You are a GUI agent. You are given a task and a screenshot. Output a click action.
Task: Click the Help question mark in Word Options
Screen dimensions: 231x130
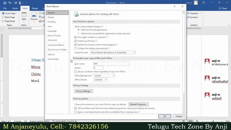[175, 6]
